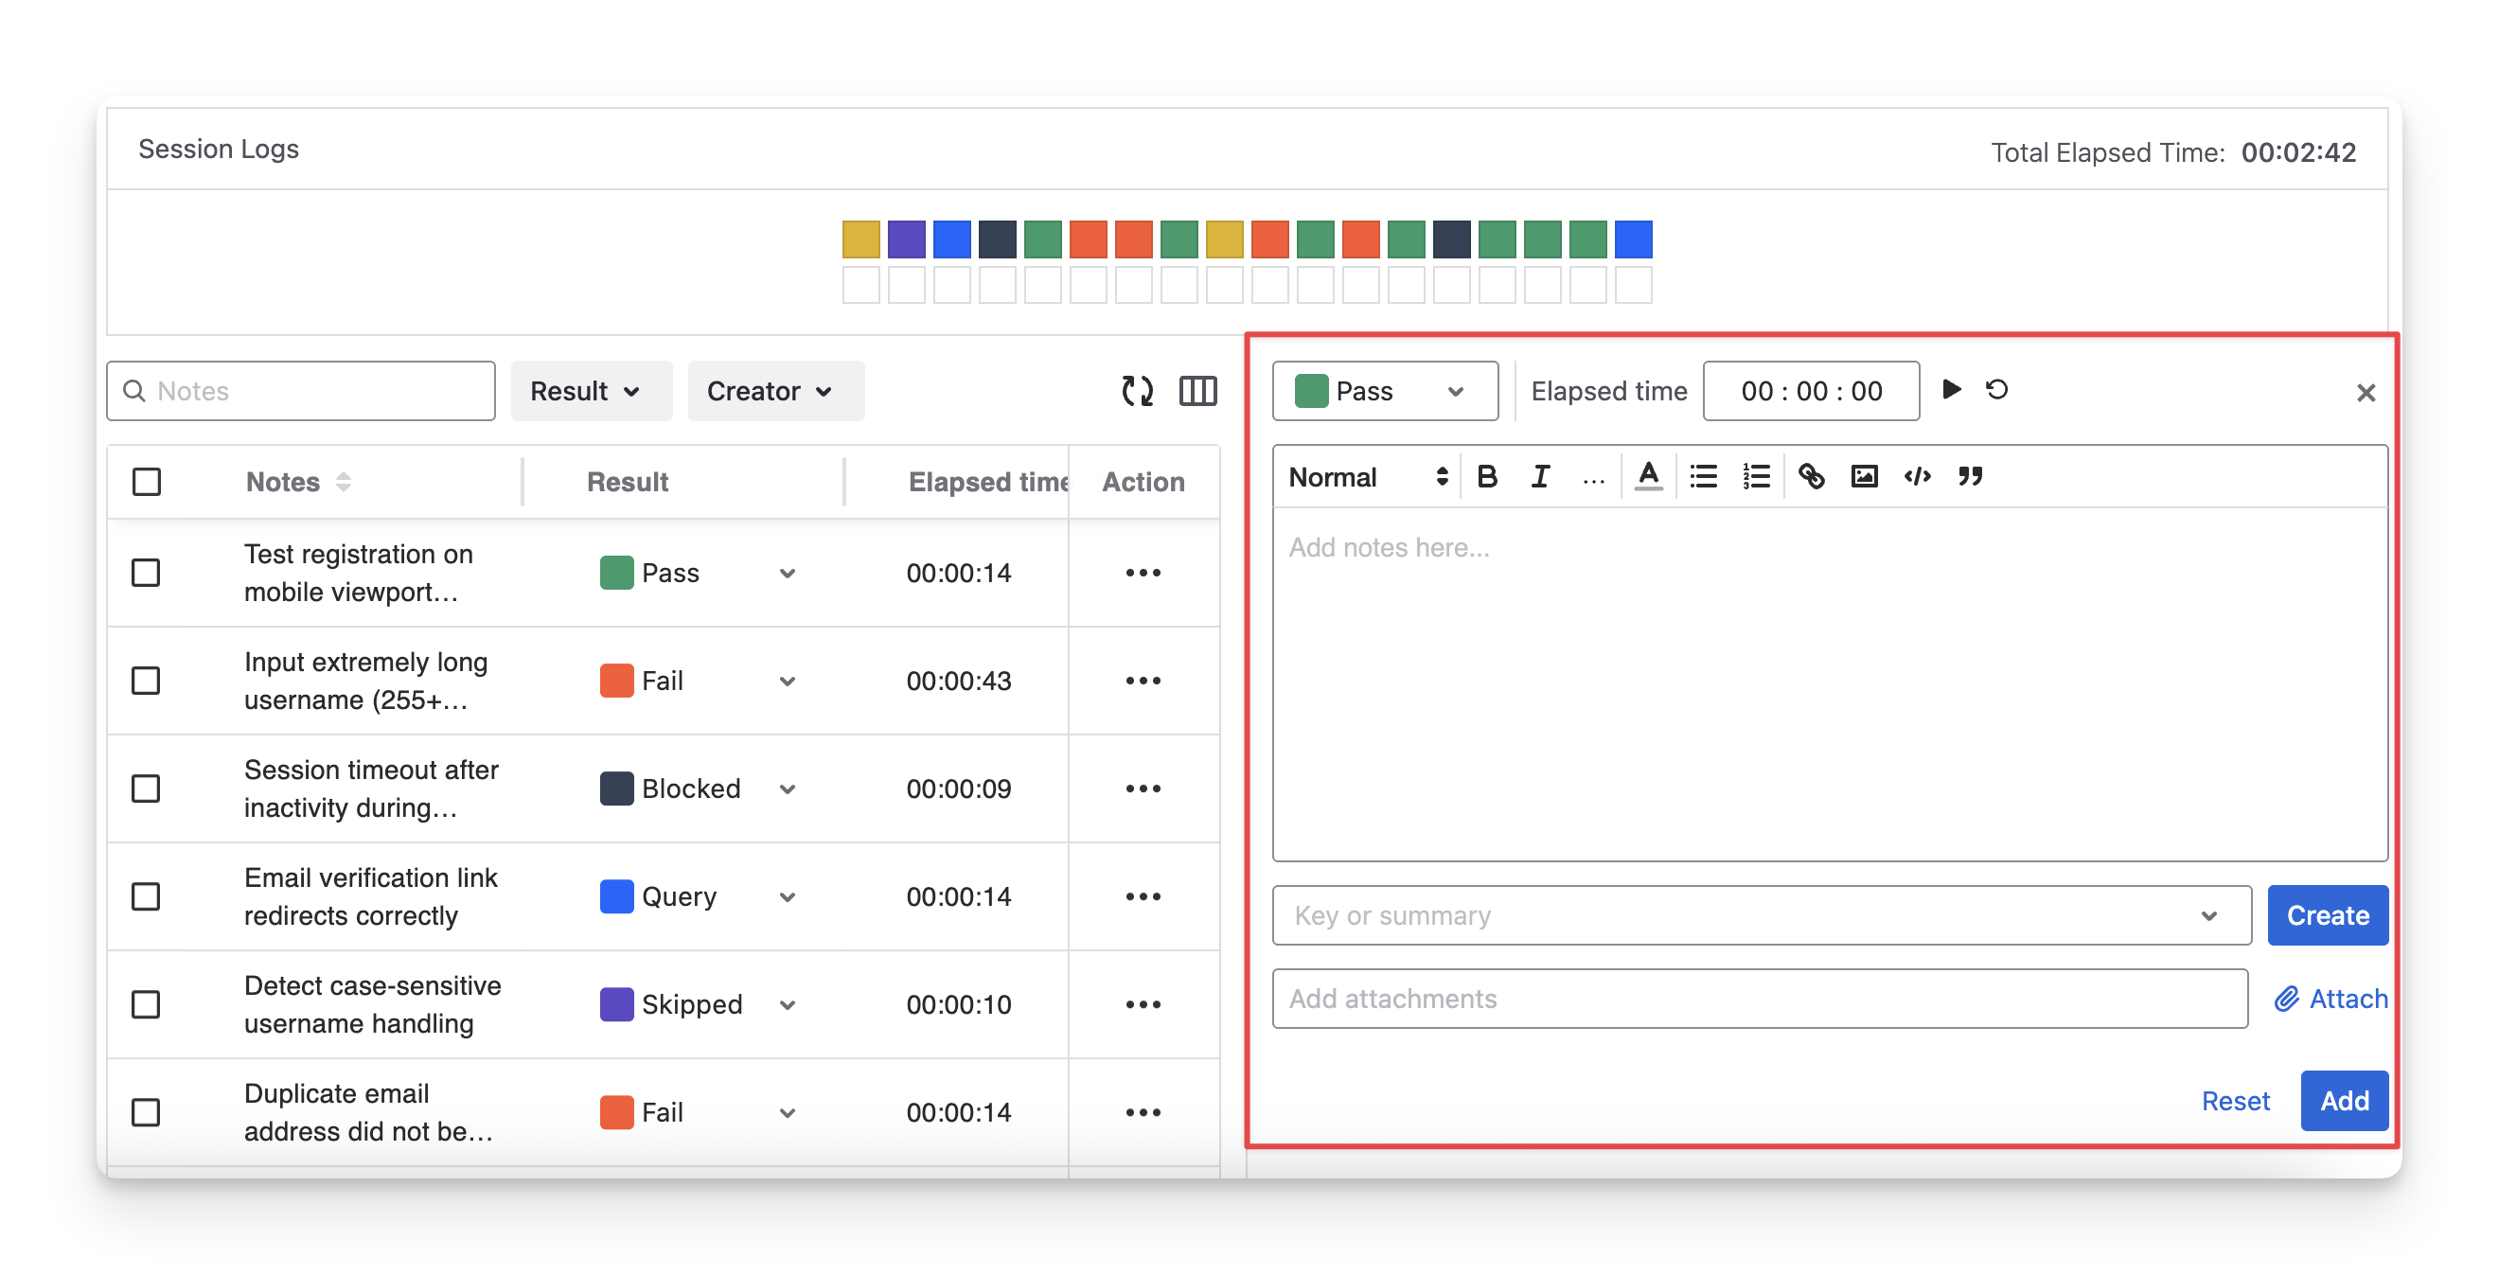Insert a bulleted list
The width and height of the screenshot is (2499, 1275).
[1703, 476]
